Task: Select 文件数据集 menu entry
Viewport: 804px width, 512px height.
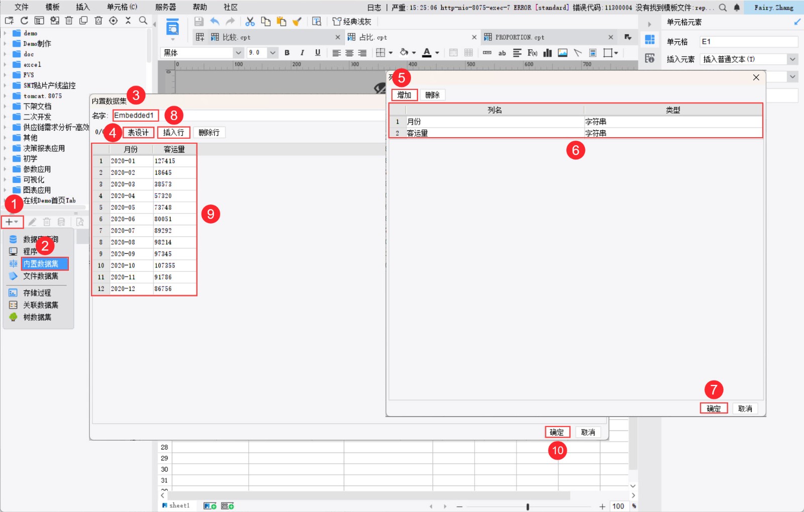Action: [x=41, y=276]
